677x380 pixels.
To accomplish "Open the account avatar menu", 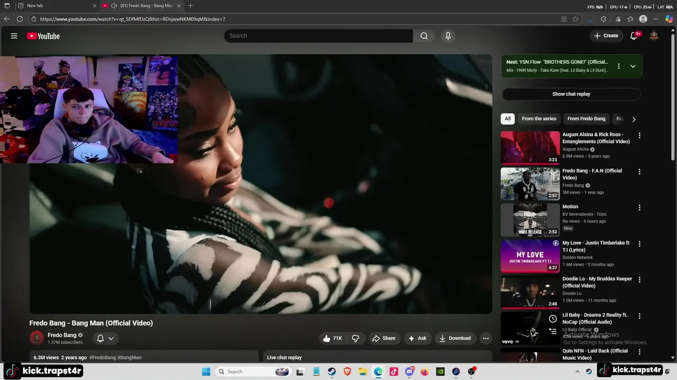I will [x=654, y=36].
